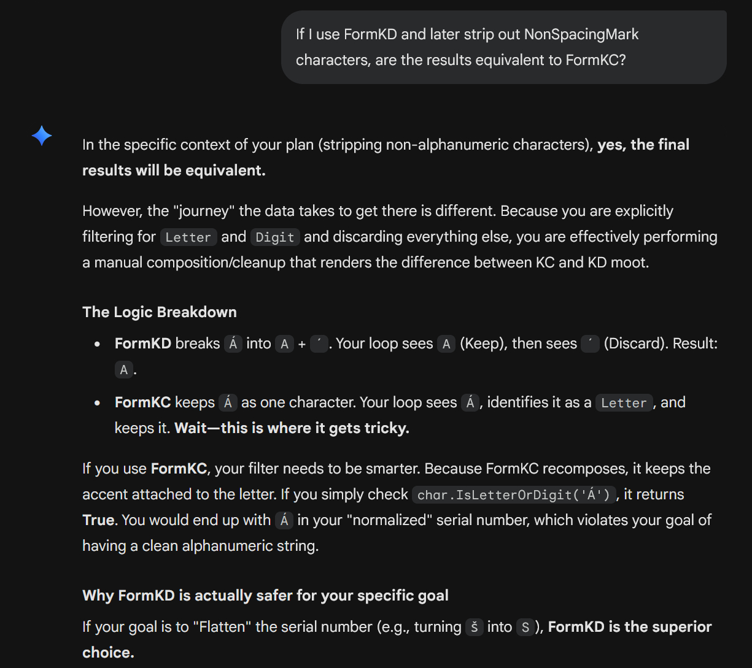Select 'The Logic Breakdown' heading
752x668 pixels.
160,312
